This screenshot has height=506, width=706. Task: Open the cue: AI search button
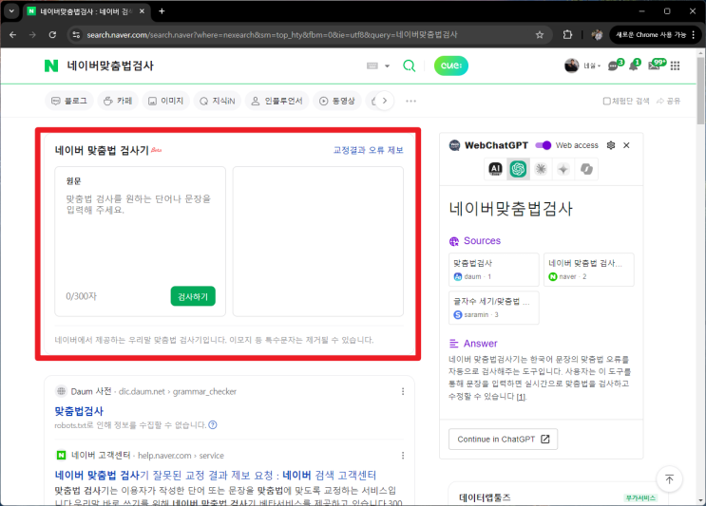tap(451, 66)
